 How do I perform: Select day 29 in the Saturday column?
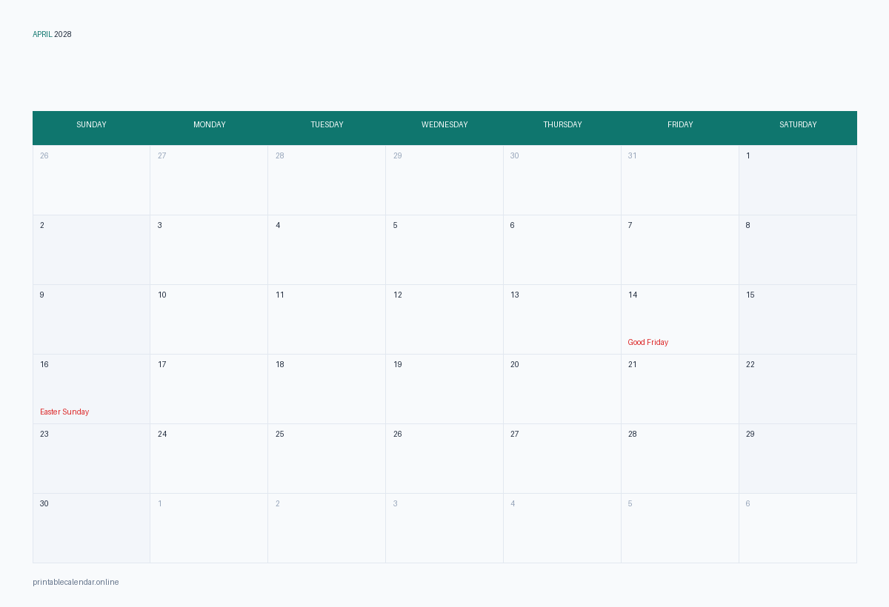pyautogui.click(x=798, y=458)
